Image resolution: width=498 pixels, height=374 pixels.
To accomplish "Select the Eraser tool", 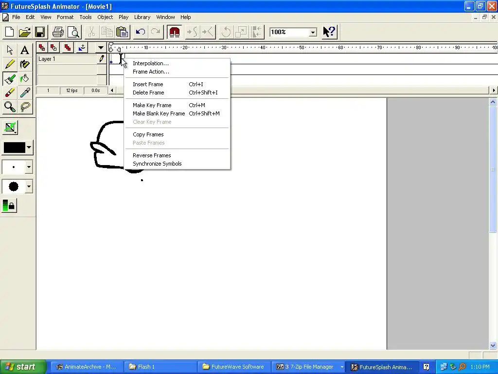I will (10, 93).
